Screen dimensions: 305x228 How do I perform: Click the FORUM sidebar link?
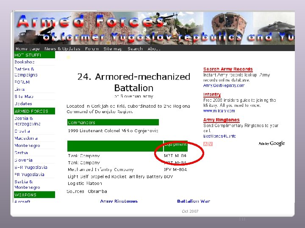[22, 82]
